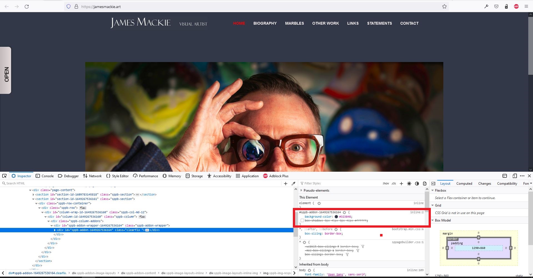This screenshot has width=533, height=278.
Task: Open responsive design mode icon
Action: tap(514, 176)
